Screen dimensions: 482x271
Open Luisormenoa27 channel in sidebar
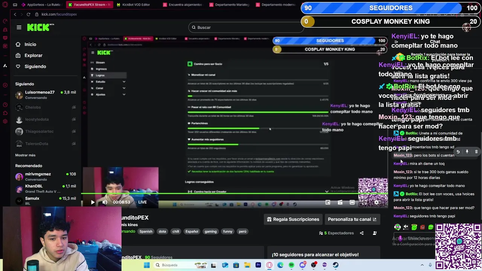click(x=45, y=95)
